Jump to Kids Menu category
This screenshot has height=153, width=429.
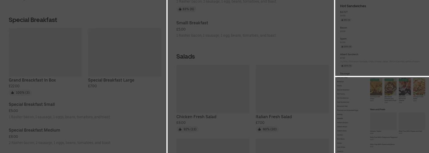click(341, 139)
